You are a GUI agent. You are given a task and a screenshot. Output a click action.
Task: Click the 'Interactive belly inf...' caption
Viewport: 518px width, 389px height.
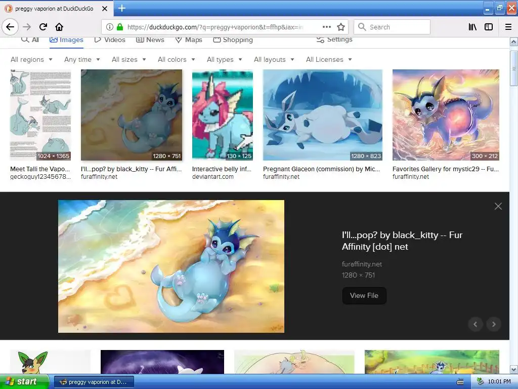(222, 169)
